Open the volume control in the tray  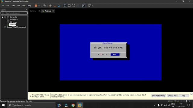pos(166,105)
